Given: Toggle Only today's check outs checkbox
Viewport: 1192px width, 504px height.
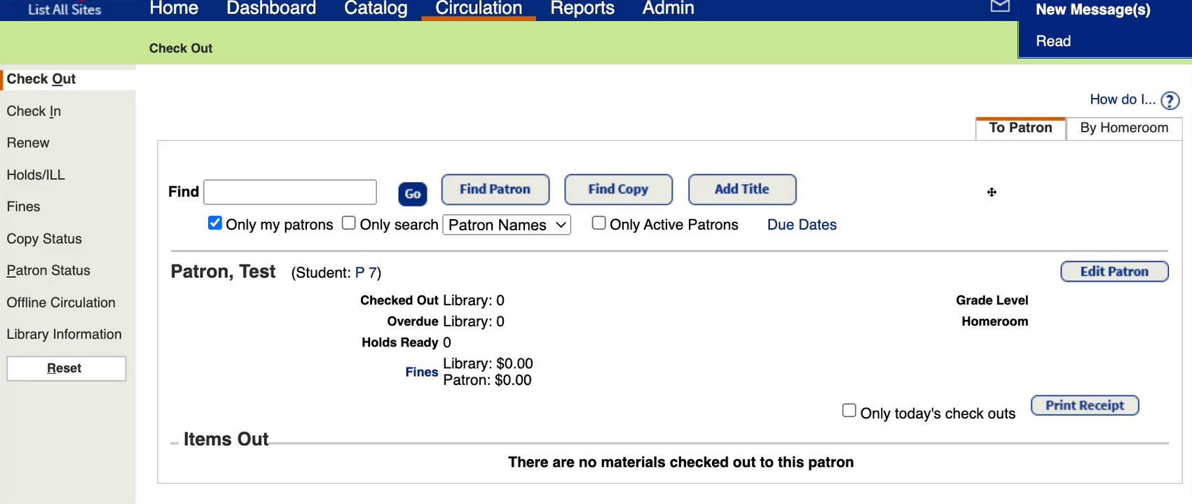Looking at the screenshot, I should pyautogui.click(x=849, y=411).
